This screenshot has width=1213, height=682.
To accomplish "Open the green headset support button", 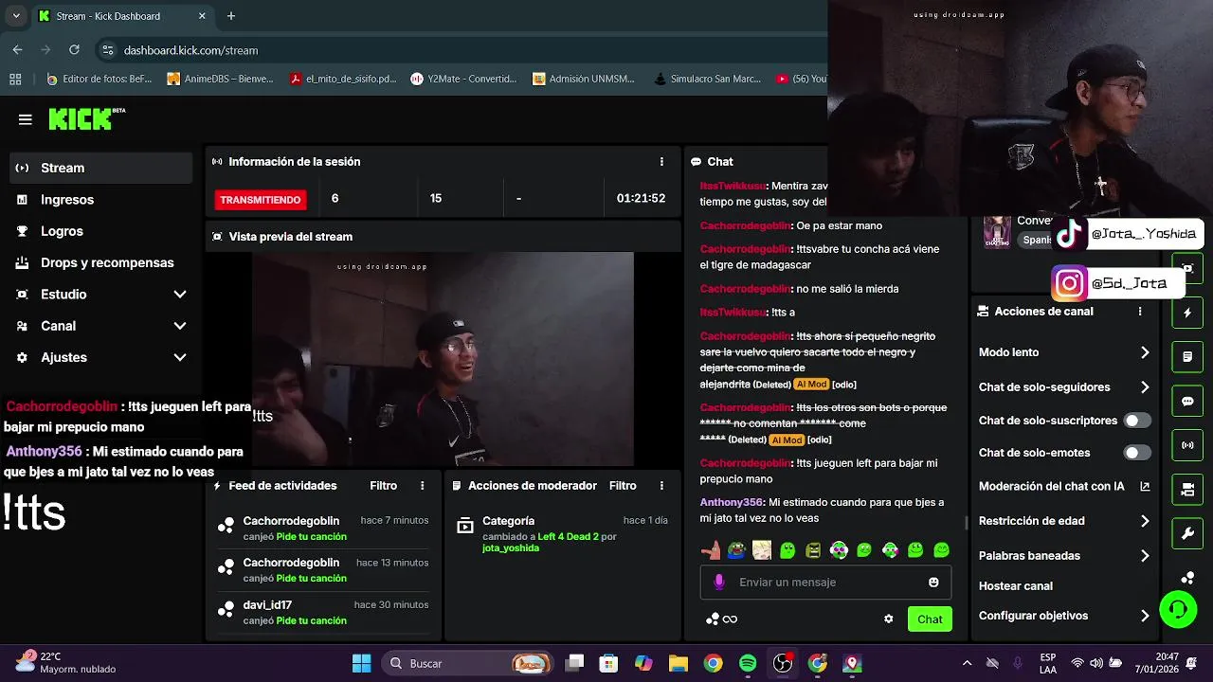I will 1178,609.
